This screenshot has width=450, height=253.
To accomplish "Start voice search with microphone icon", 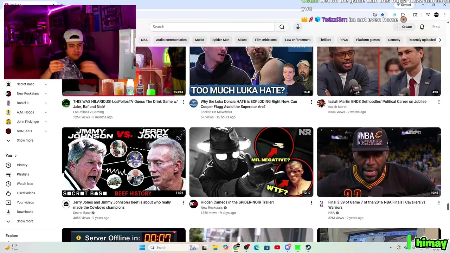I will pos(298,27).
